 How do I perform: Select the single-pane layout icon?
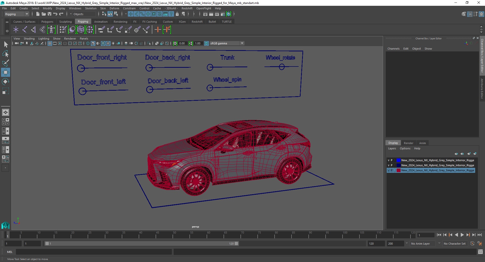tap(6, 112)
